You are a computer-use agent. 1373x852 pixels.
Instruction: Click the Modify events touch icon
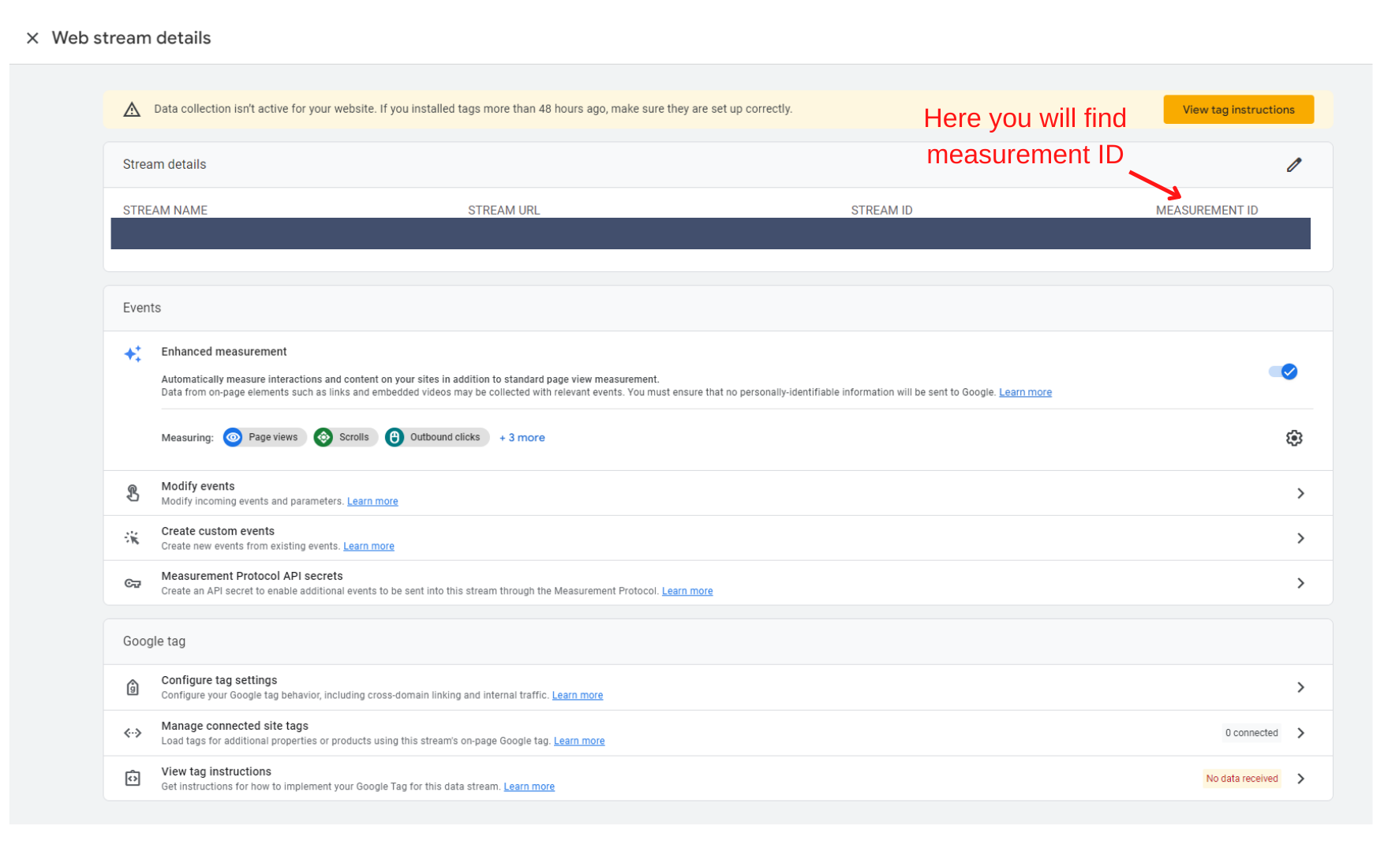133,493
